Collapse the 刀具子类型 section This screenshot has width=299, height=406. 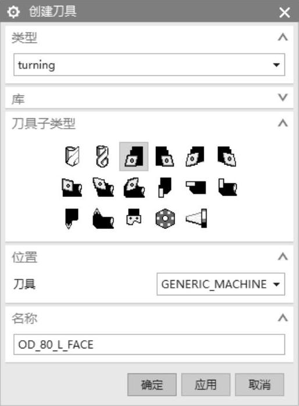coord(283,123)
